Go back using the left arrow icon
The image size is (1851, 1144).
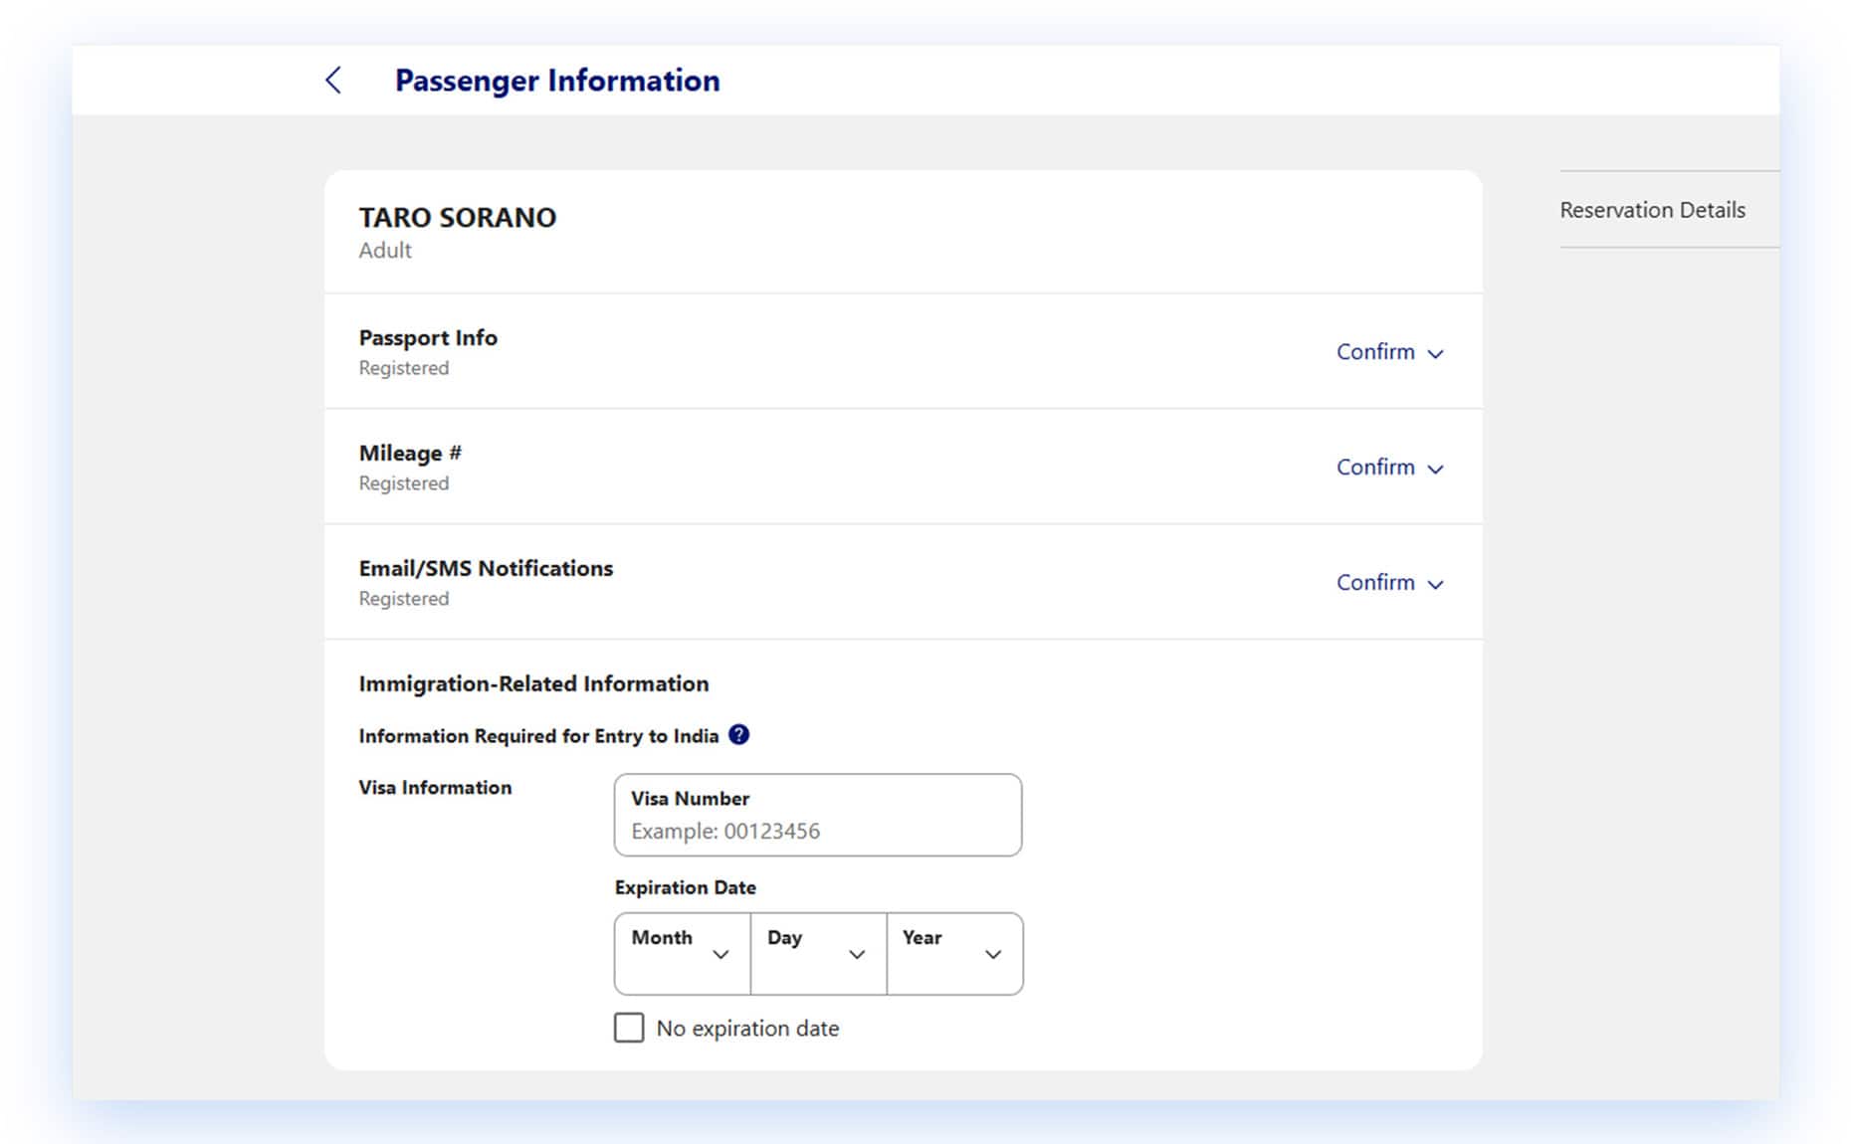pos(333,81)
